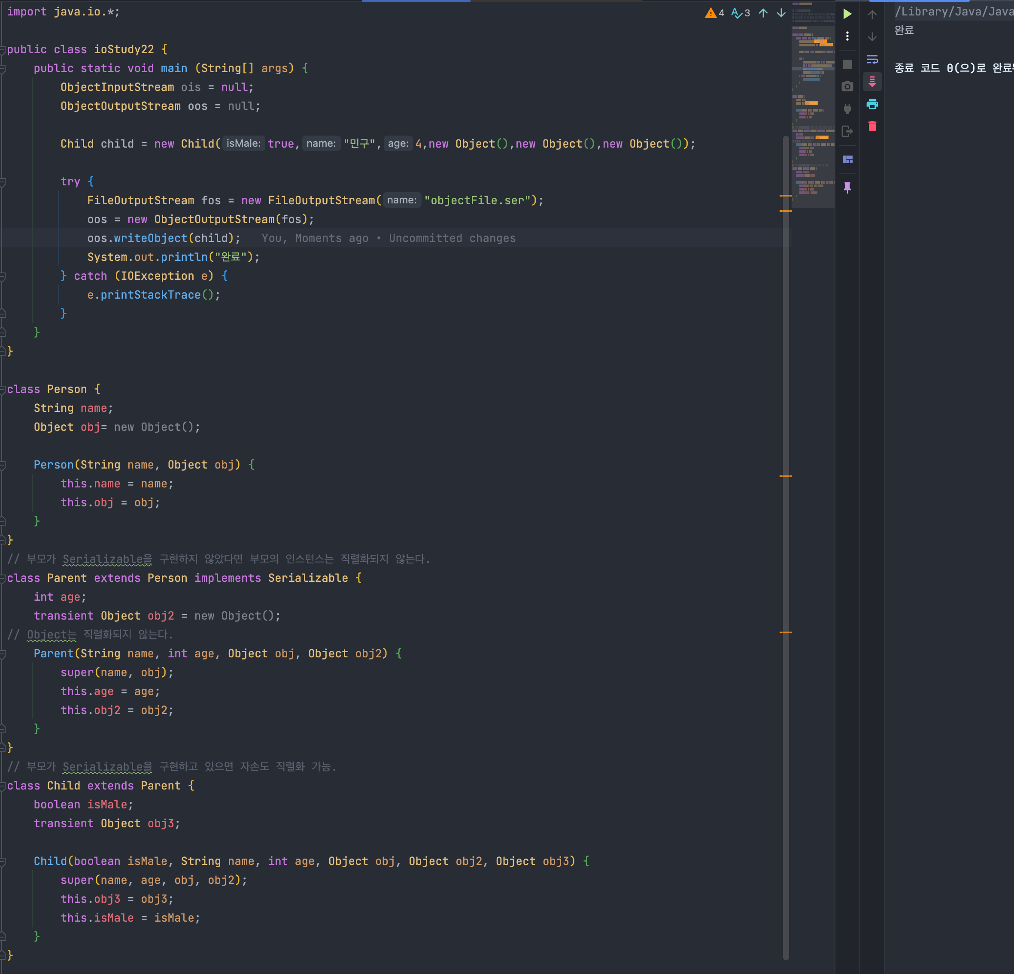Click the typo count indicator showing 3
This screenshot has height=974, width=1014.
[x=741, y=13]
